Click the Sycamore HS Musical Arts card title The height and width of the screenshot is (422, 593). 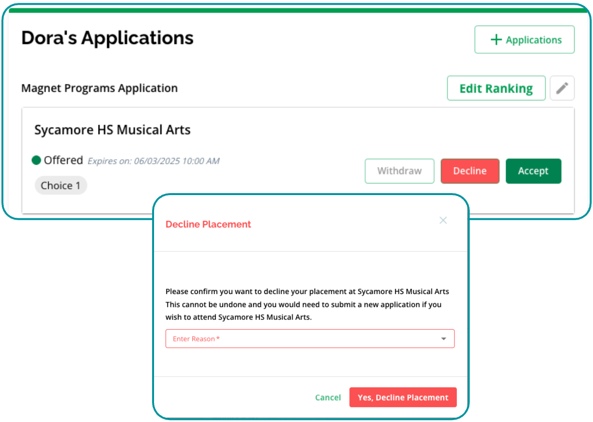pyautogui.click(x=113, y=130)
